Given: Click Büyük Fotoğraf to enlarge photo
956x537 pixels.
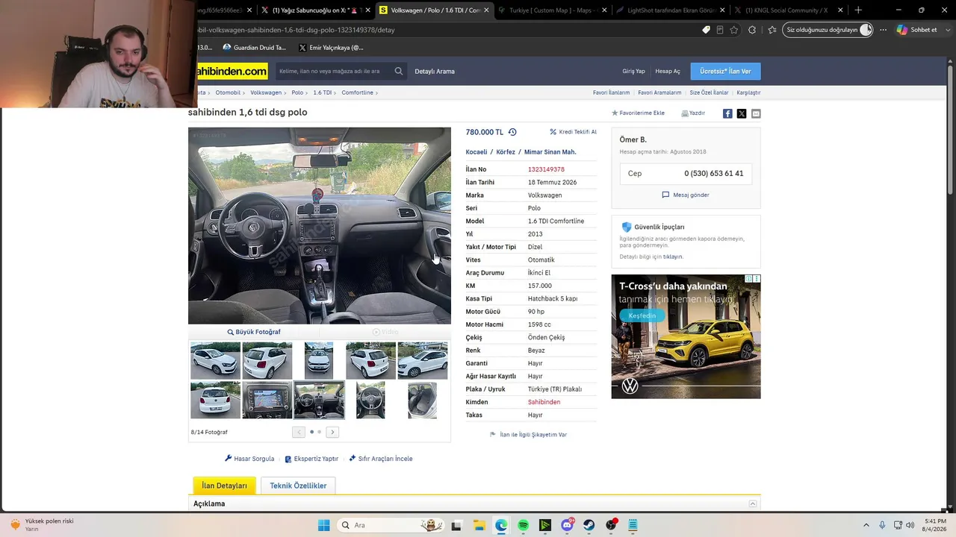Looking at the screenshot, I should (x=254, y=332).
